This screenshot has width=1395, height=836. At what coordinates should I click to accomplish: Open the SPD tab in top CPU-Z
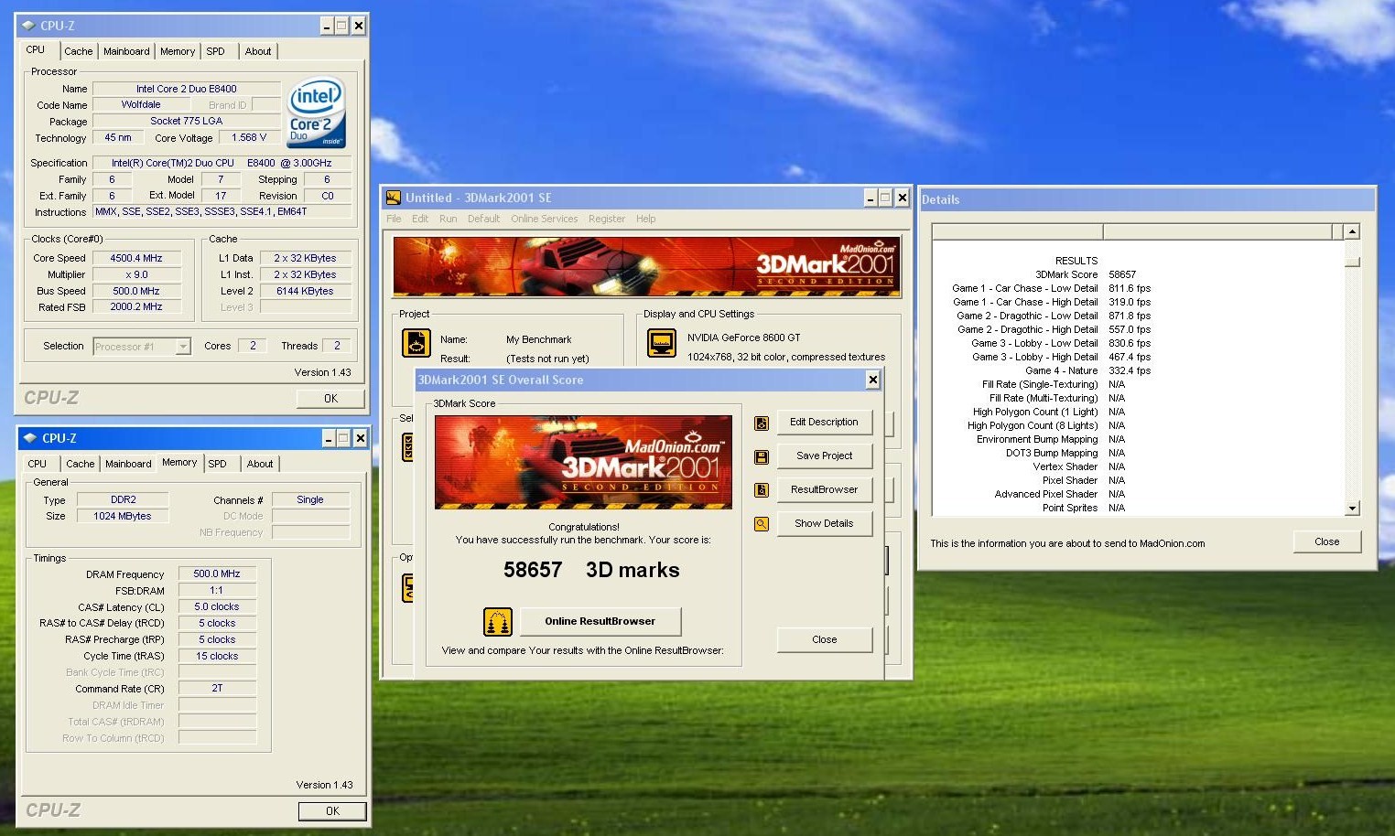[216, 52]
